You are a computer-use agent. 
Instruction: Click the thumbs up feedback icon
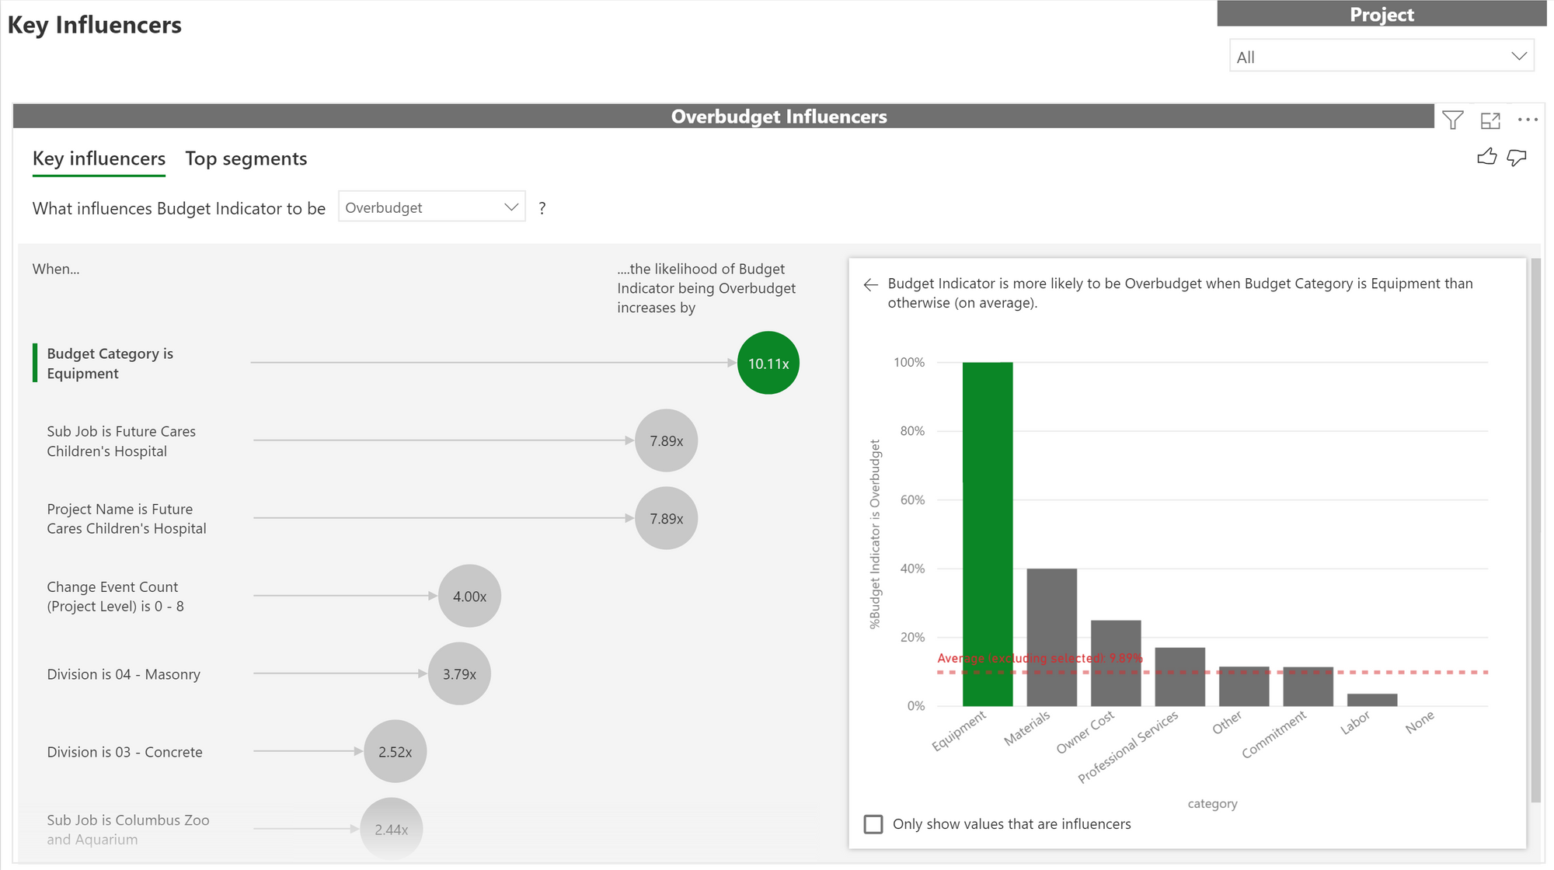coord(1486,157)
